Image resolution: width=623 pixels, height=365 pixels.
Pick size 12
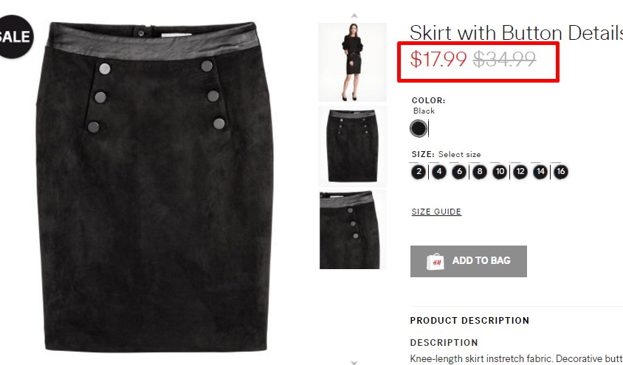520,172
